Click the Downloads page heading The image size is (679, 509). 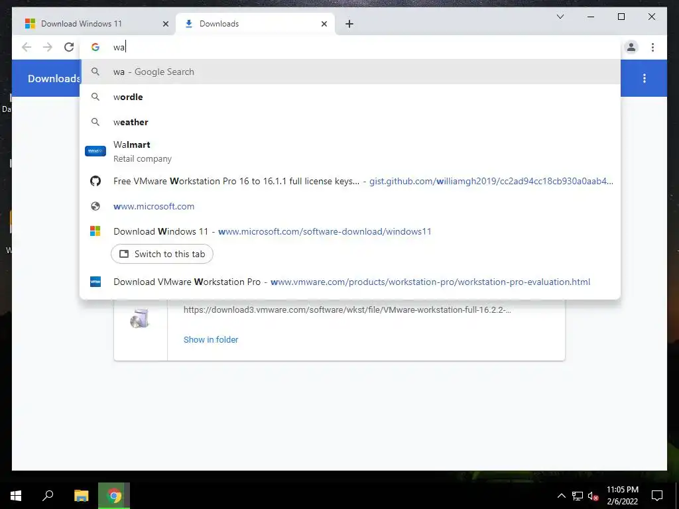coord(54,78)
